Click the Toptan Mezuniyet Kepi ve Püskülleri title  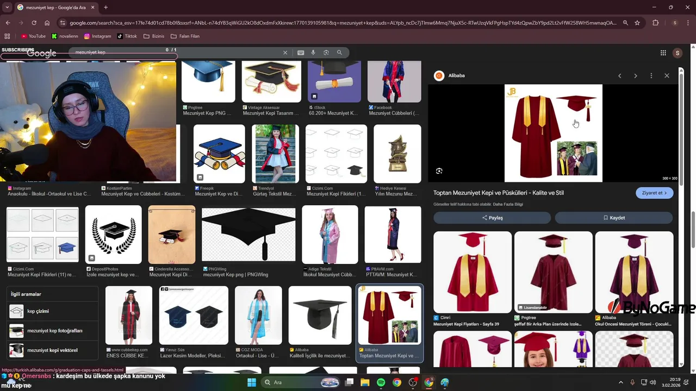pyautogui.click(x=499, y=193)
